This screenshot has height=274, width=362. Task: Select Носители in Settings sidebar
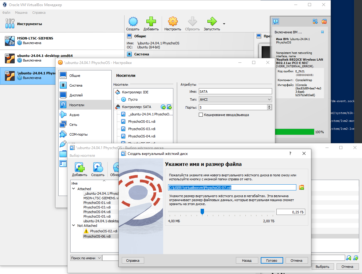pos(85,105)
